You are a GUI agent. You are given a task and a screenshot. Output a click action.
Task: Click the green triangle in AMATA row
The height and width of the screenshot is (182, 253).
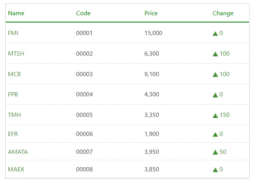click(x=215, y=152)
